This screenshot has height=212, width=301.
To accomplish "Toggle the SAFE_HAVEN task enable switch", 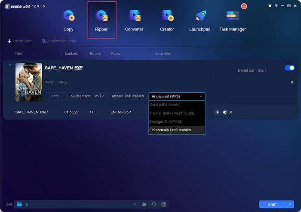I will pyautogui.click(x=289, y=68).
